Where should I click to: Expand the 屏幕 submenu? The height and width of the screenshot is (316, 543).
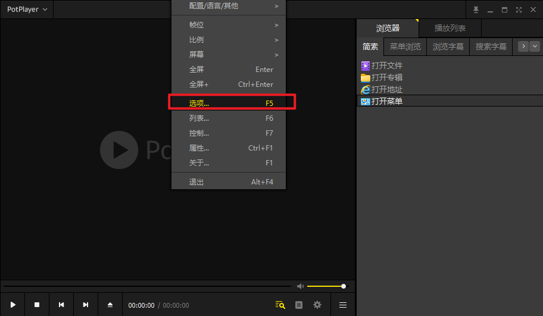tap(229, 55)
